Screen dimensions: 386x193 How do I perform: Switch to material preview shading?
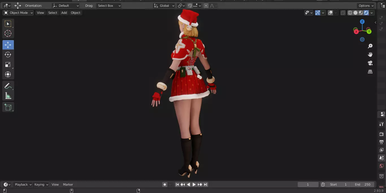click(361, 13)
